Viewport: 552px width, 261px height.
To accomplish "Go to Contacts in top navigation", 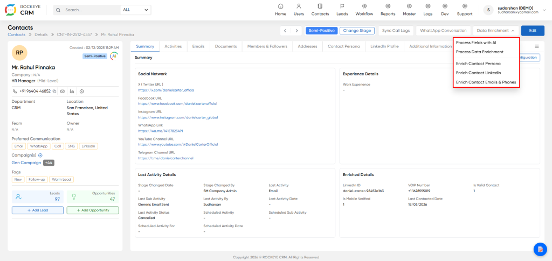I will coord(320,10).
